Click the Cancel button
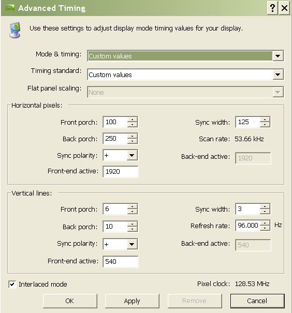This screenshot has width=292, height=313. pyautogui.click(x=257, y=301)
